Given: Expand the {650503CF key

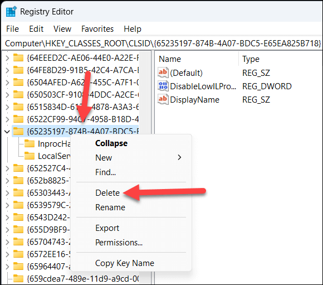Looking at the screenshot, I should (7, 95).
